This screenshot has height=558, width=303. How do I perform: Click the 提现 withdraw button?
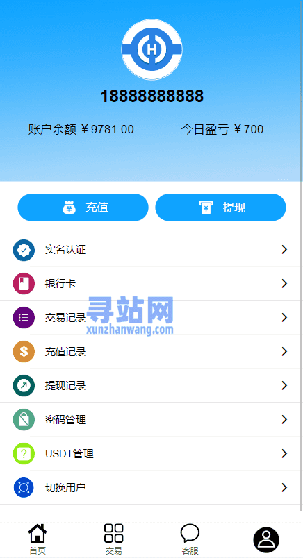221,207
